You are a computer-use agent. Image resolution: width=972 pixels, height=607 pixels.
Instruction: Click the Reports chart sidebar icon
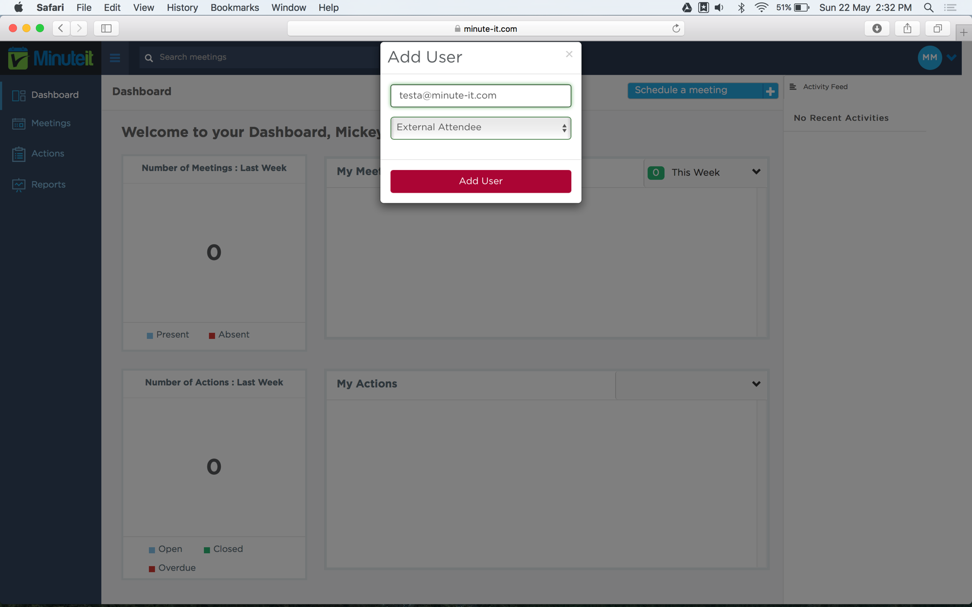tap(19, 185)
